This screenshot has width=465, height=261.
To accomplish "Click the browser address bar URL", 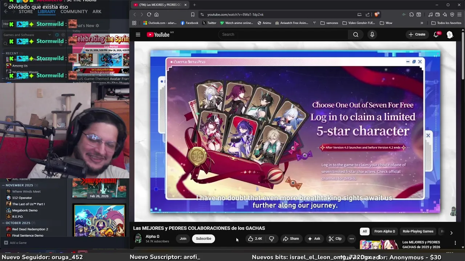I will [235, 14].
